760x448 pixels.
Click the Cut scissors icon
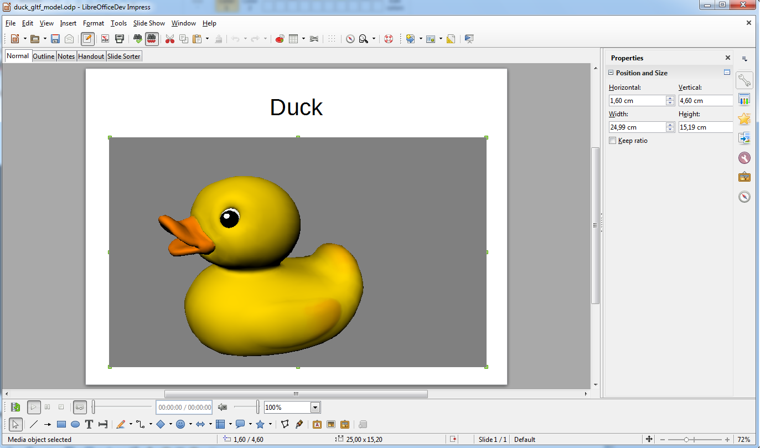point(170,39)
